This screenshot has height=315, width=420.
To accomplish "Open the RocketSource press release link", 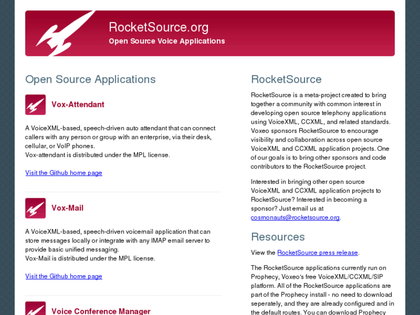I will [318, 253].
